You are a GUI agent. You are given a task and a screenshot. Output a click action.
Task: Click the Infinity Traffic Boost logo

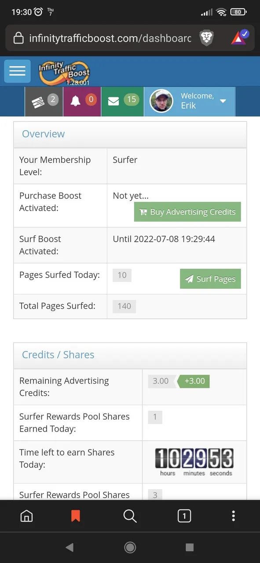pyautogui.click(x=64, y=72)
